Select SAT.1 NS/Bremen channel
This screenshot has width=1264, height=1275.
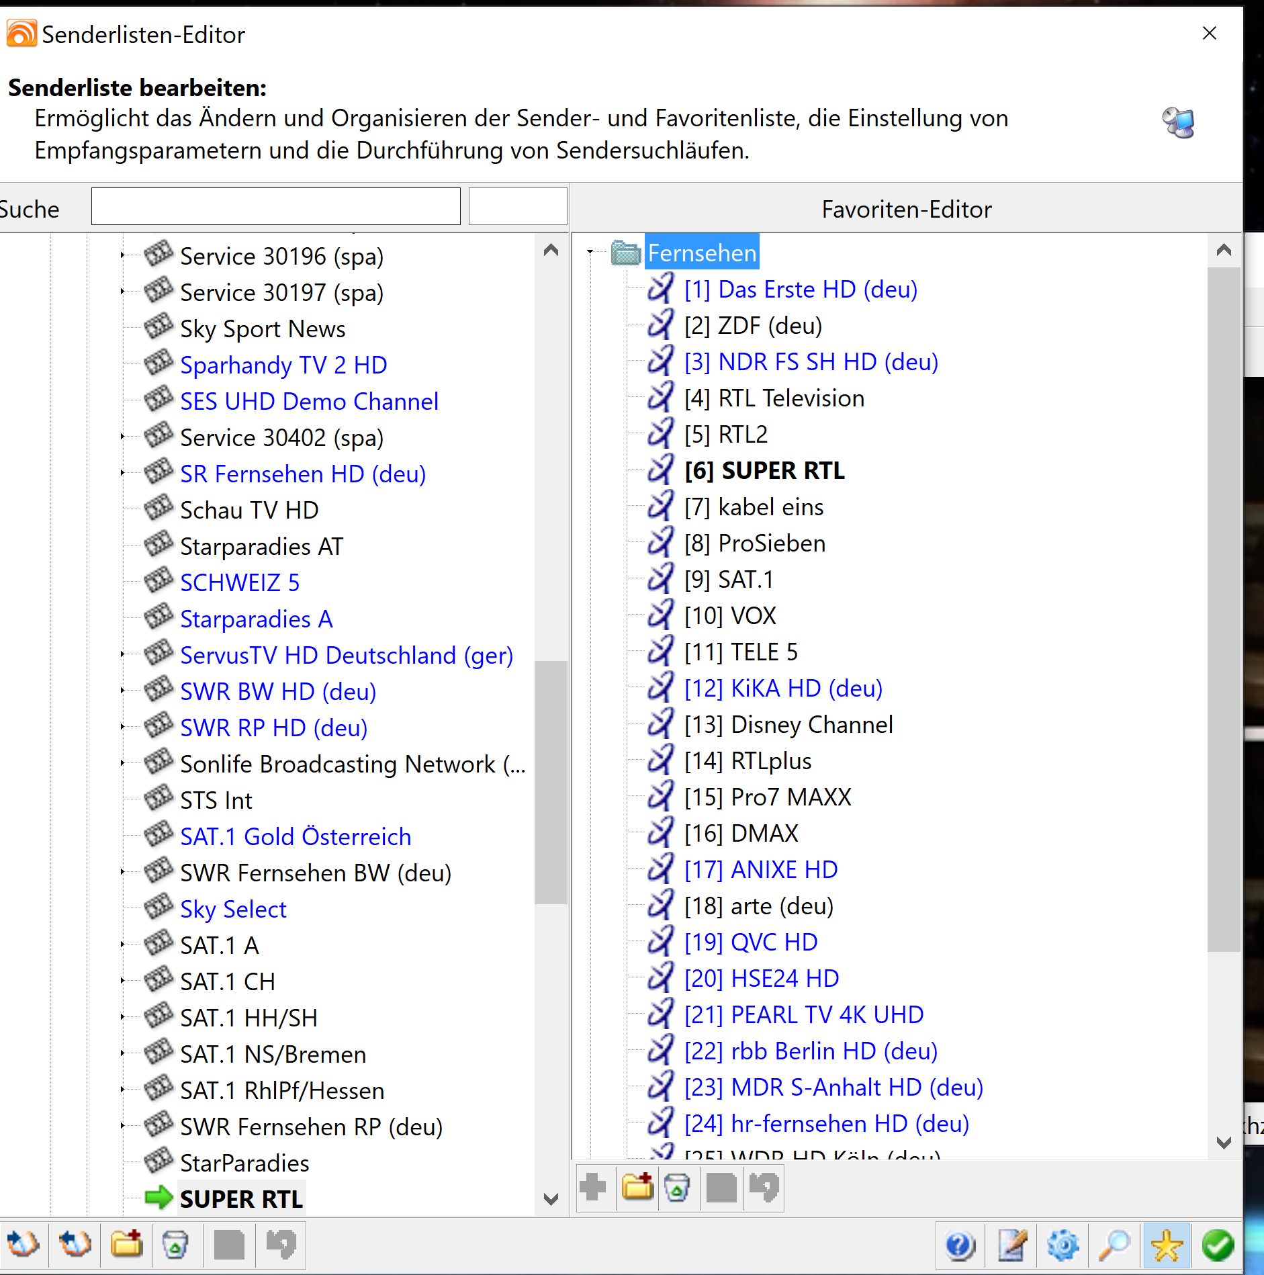click(x=273, y=1054)
